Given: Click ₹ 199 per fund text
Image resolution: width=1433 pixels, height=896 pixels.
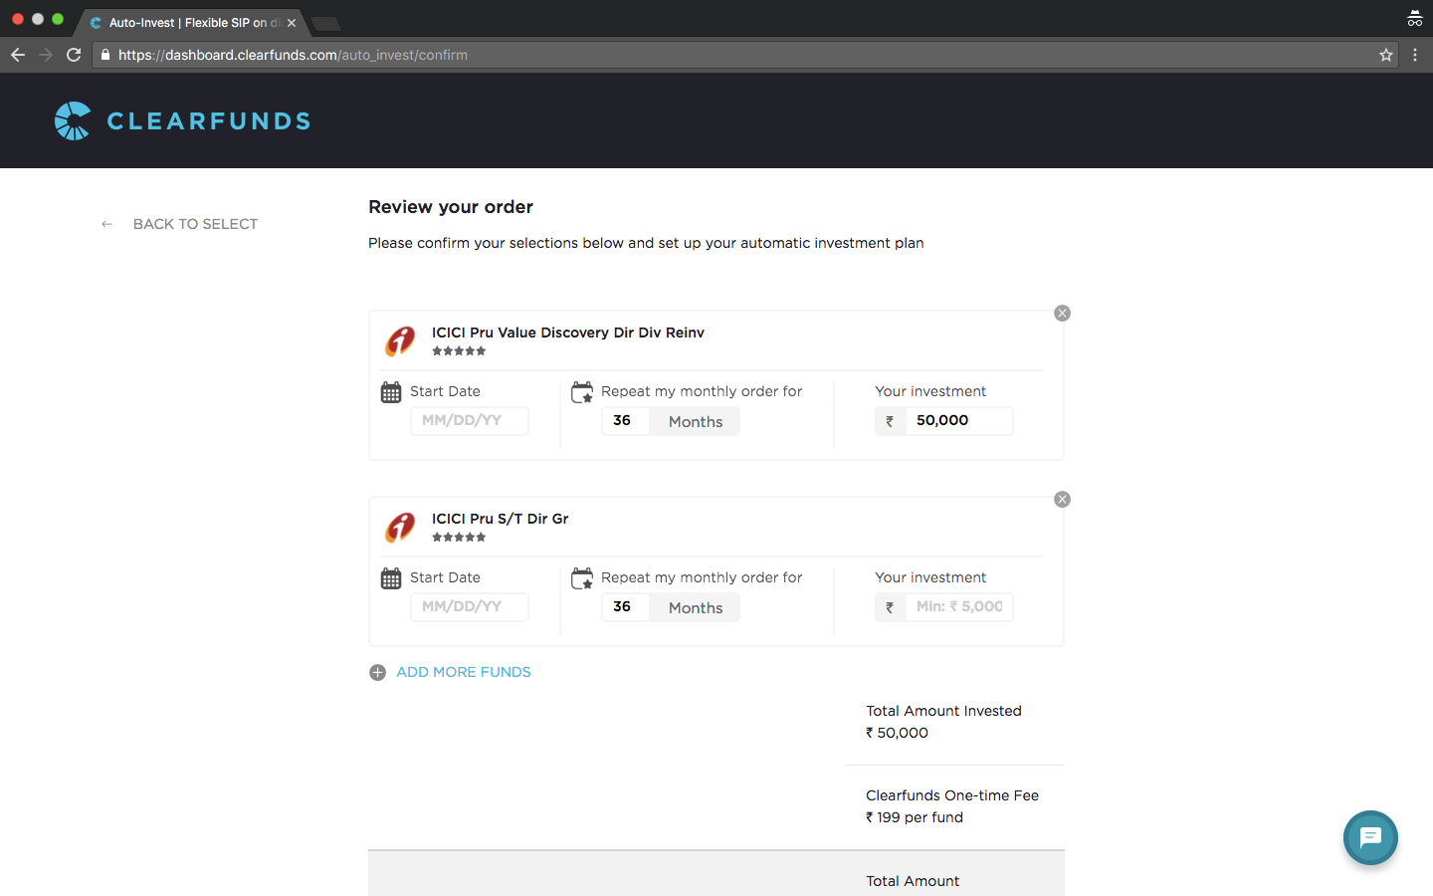Looking at the screenshot, I should pos(915,817).
